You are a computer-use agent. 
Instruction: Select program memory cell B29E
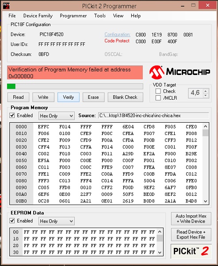[x=191, y=154]
